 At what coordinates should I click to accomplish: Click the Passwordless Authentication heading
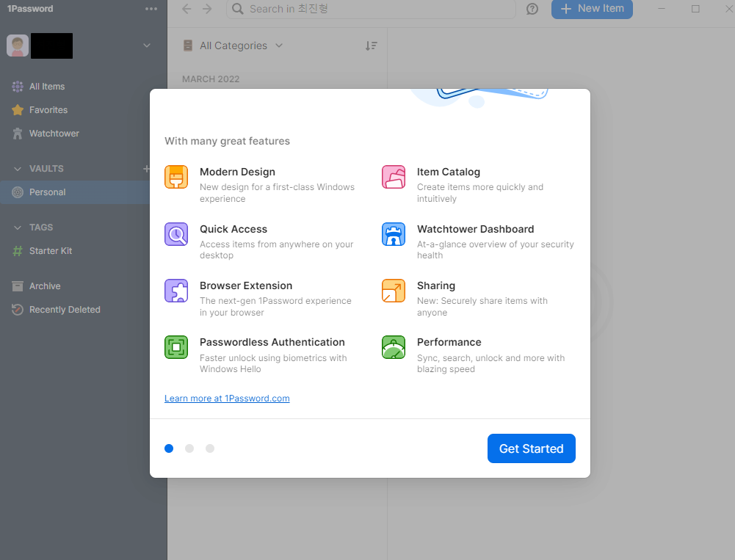pos(272,342)
